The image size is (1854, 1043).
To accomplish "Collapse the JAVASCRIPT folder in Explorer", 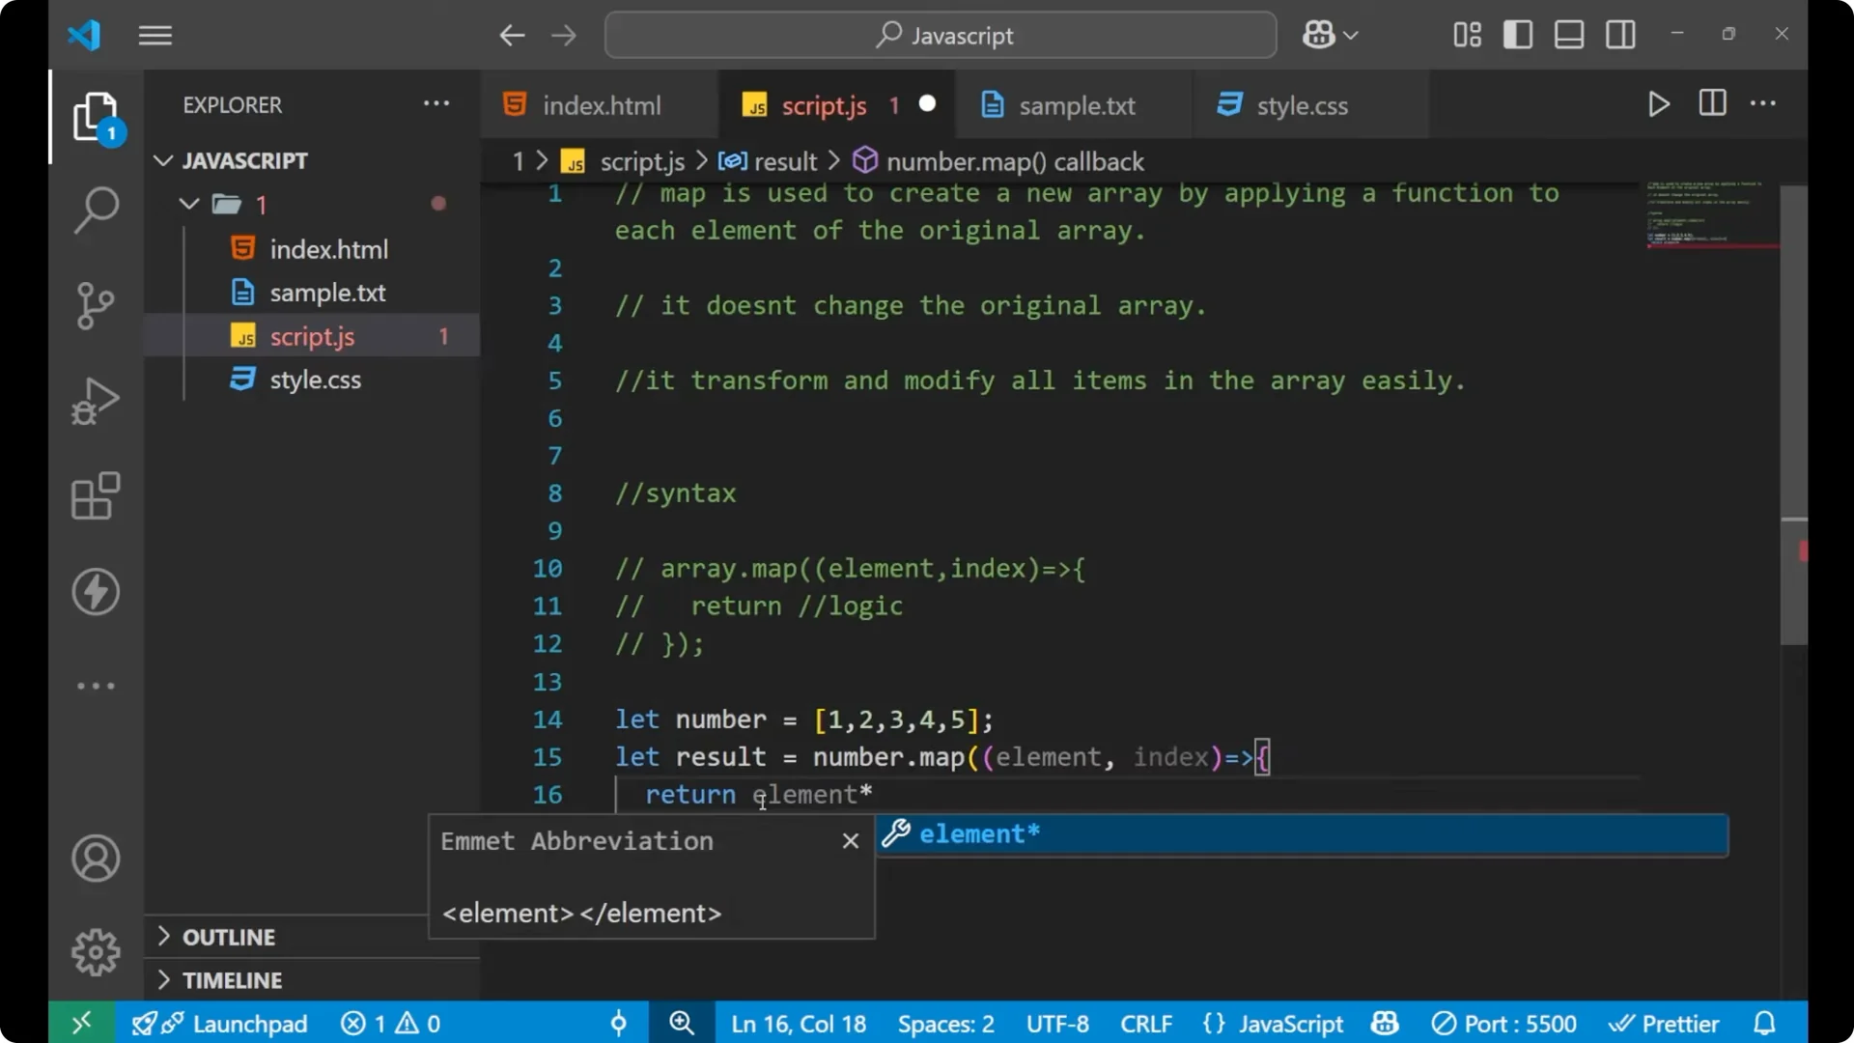I will [162, 160].
